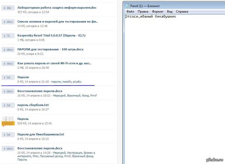Click docx badge beside ПАРОЛИ для тестирования

(8, 49)
